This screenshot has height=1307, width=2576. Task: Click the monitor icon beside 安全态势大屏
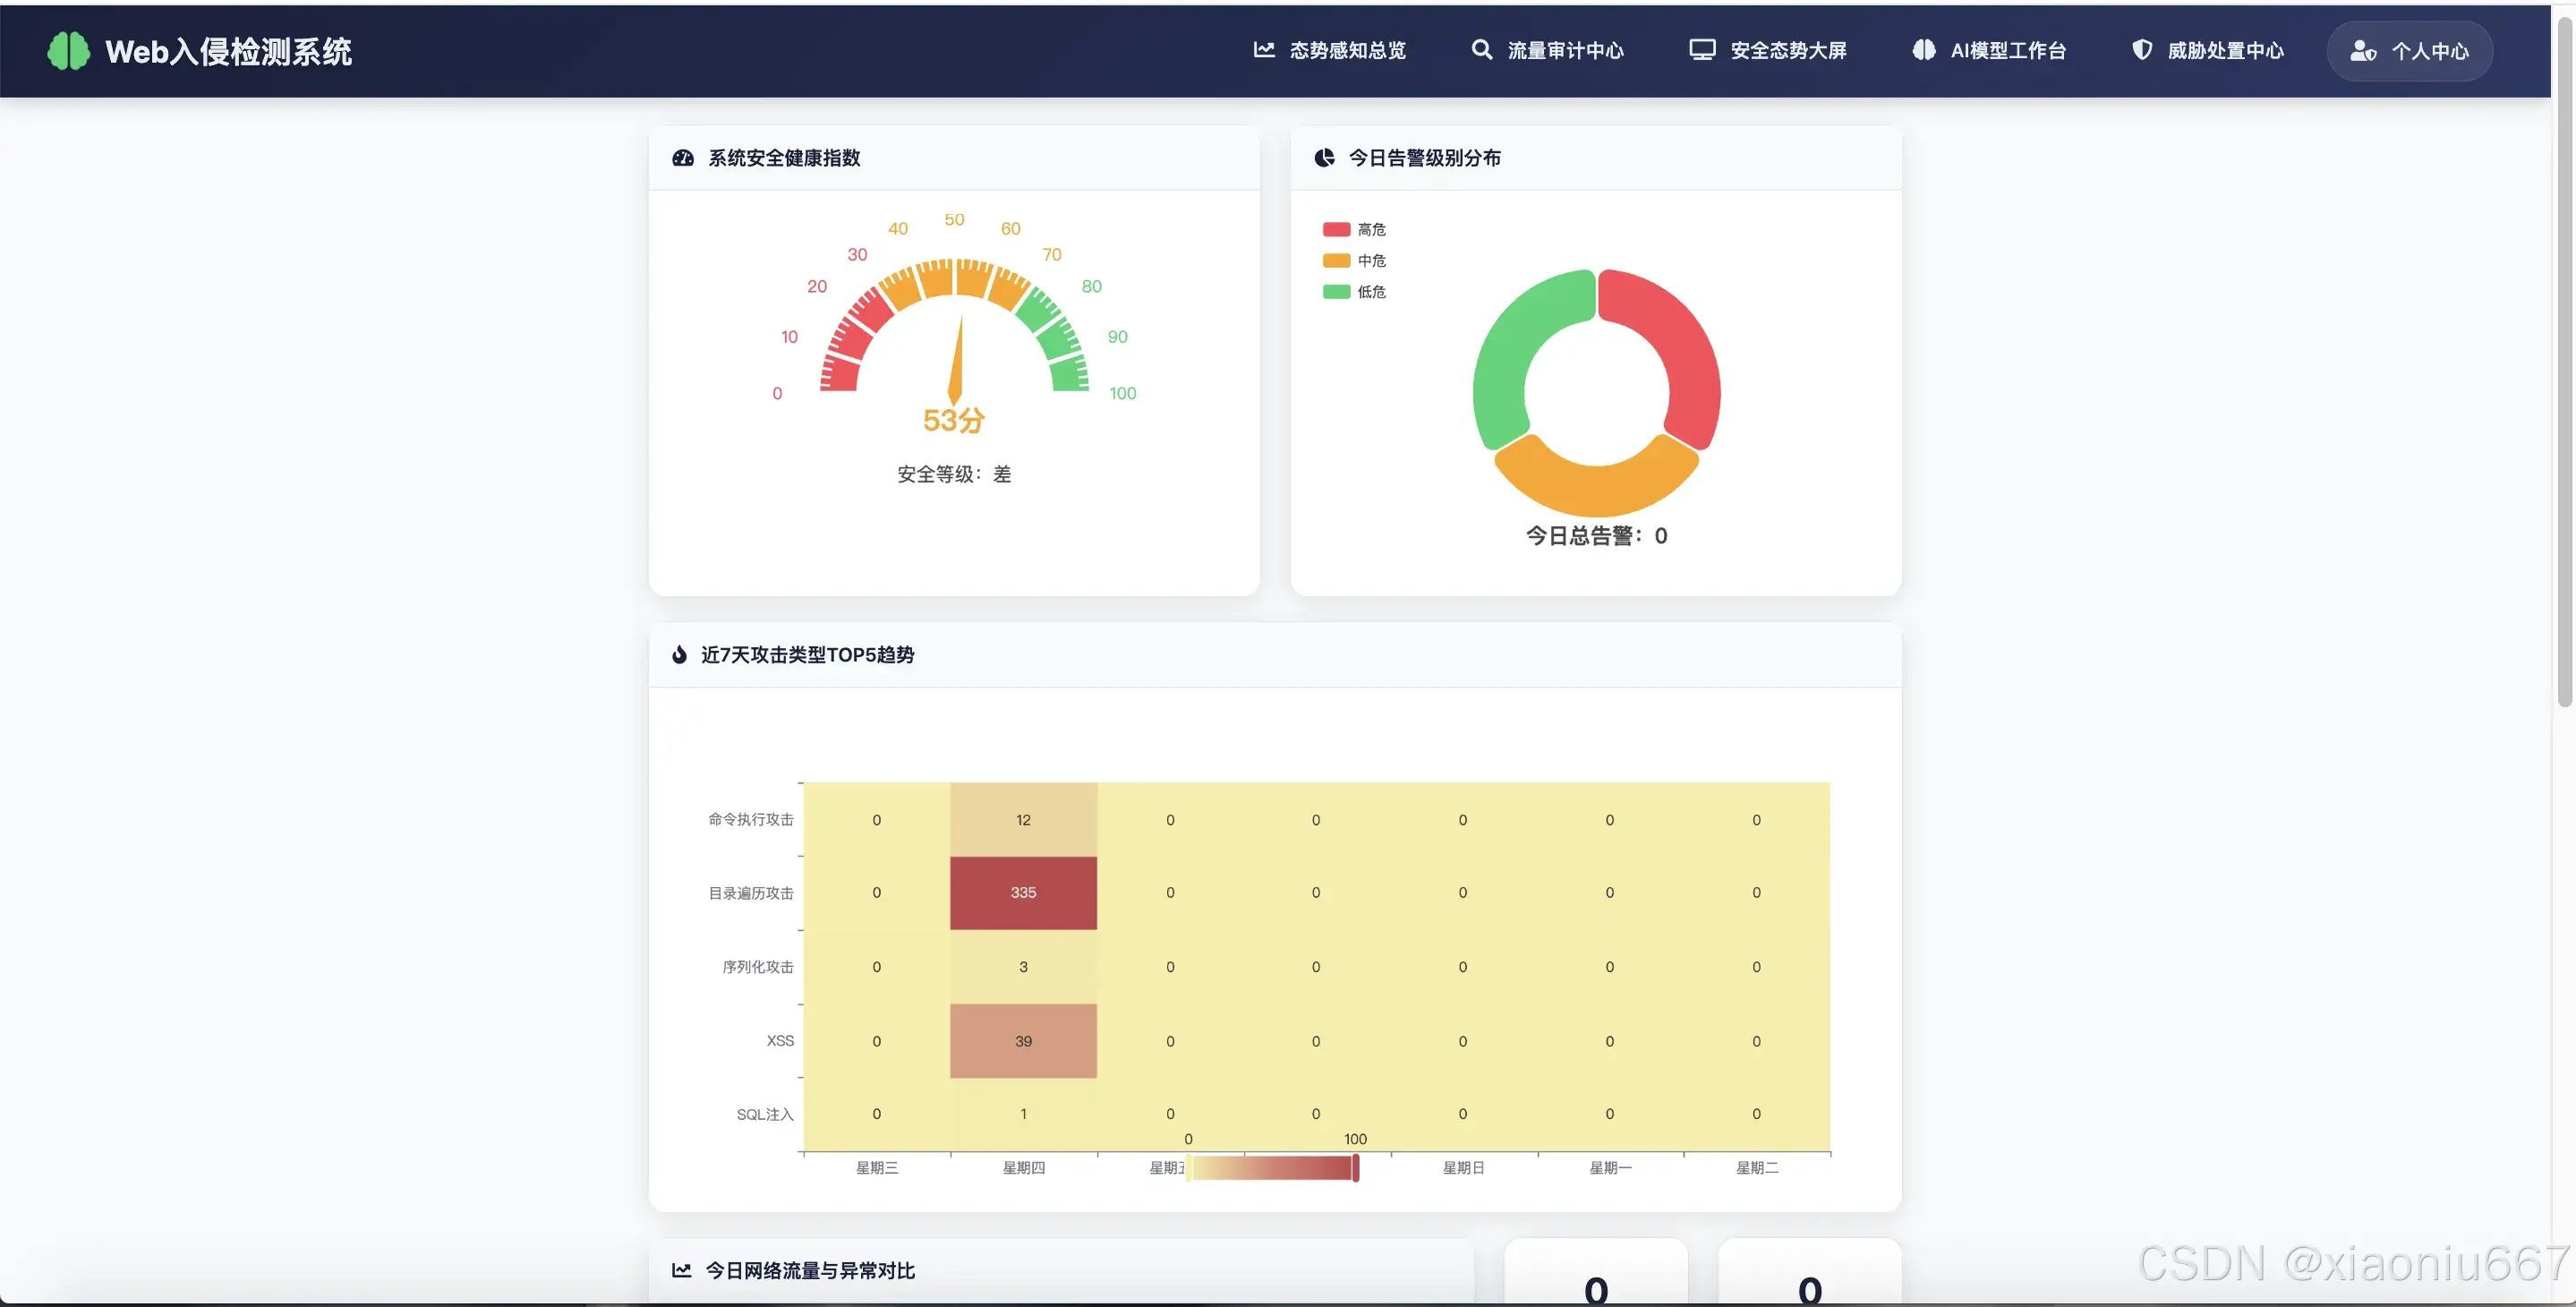(x=1702, y=50)
